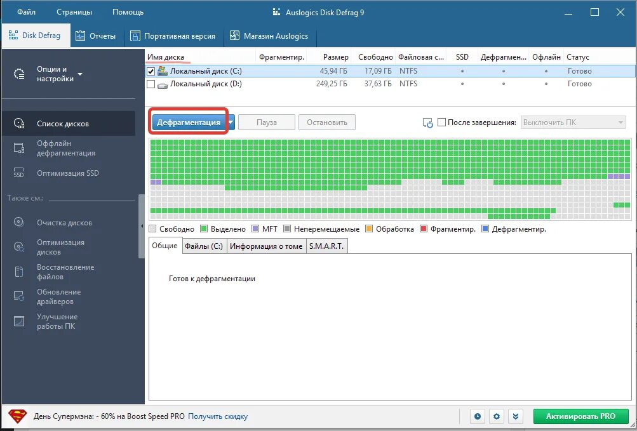Open the Файл menu
This screenshot has height=431, width=637.
[x=26, y=12]
